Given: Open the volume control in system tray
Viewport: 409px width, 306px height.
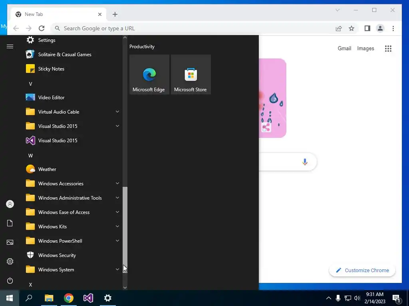Looking at the screenshot, I should pyautogui.click(x=357, y=298).
